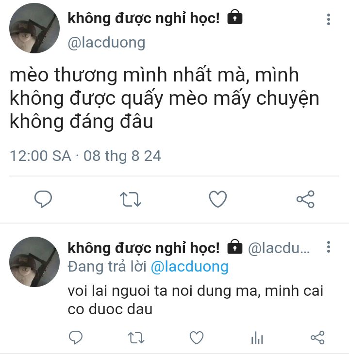
Task: Open the reply tweet's comment icon
Action: pyautogui.click(x=76, y=338)
